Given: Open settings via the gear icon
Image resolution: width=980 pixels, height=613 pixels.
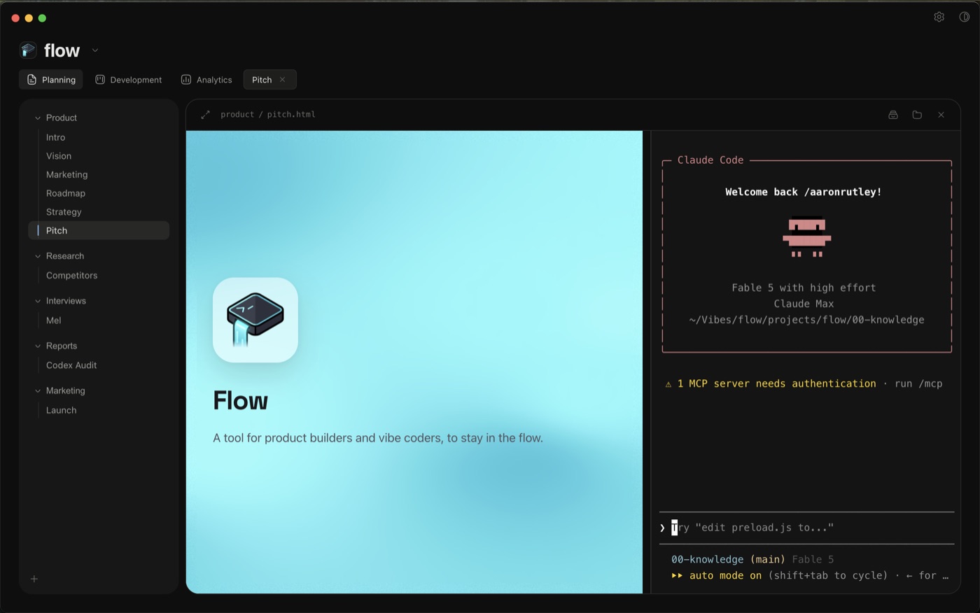Looking at the screenshot, I should tap(939, 17).
